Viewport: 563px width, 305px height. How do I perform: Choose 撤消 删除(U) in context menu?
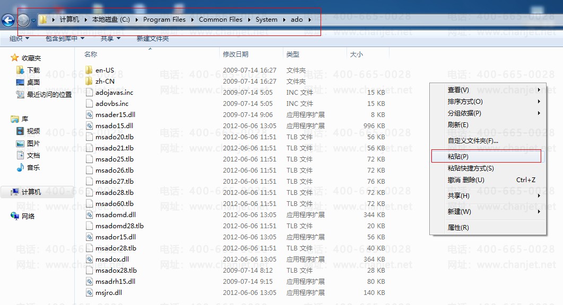(x=488, y=180)
